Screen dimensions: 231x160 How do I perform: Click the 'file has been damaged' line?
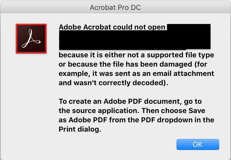[x=133, y=64]
